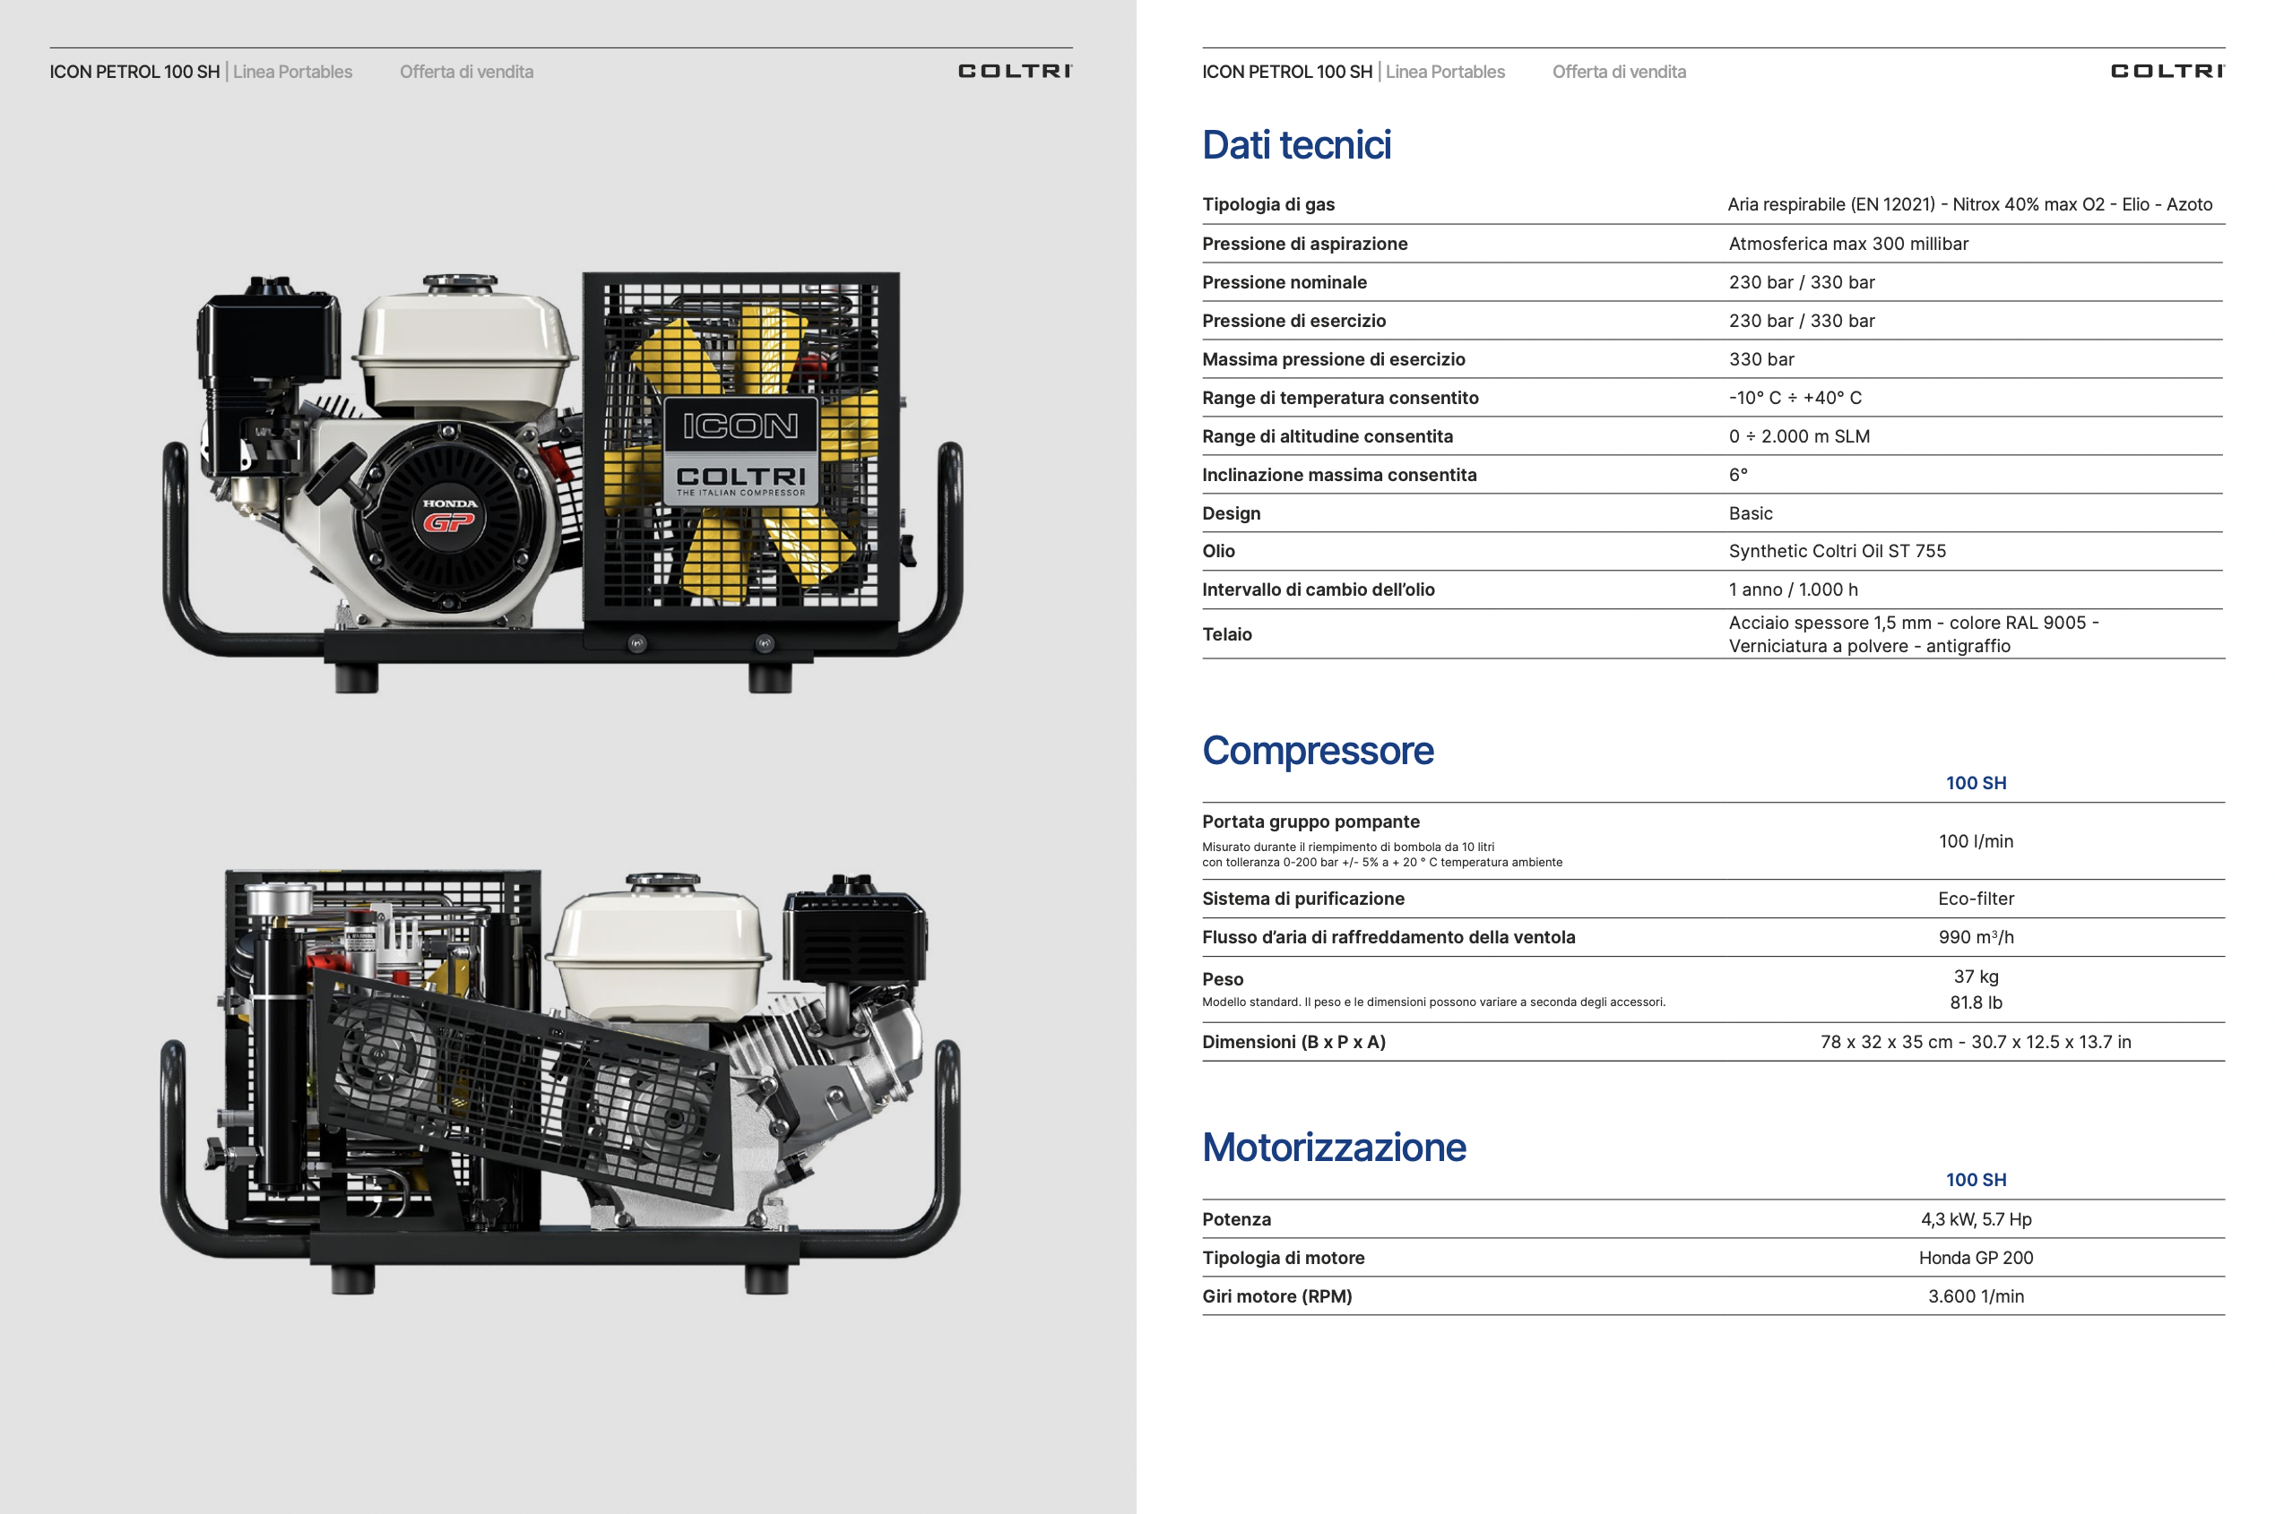This screenshot has width=2275, height=1514.
Task: Click the top compressor front image
Action: pos(562,483)
